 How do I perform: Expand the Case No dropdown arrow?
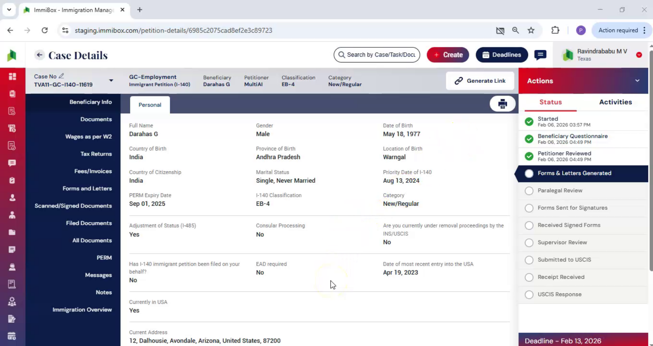tap(111, 81)
